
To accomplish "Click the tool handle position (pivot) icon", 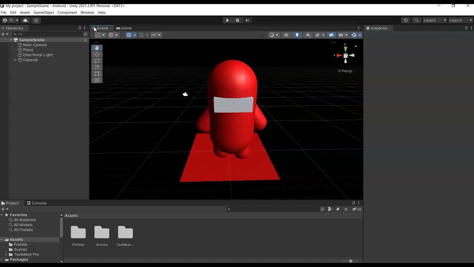I will point(98,35).
